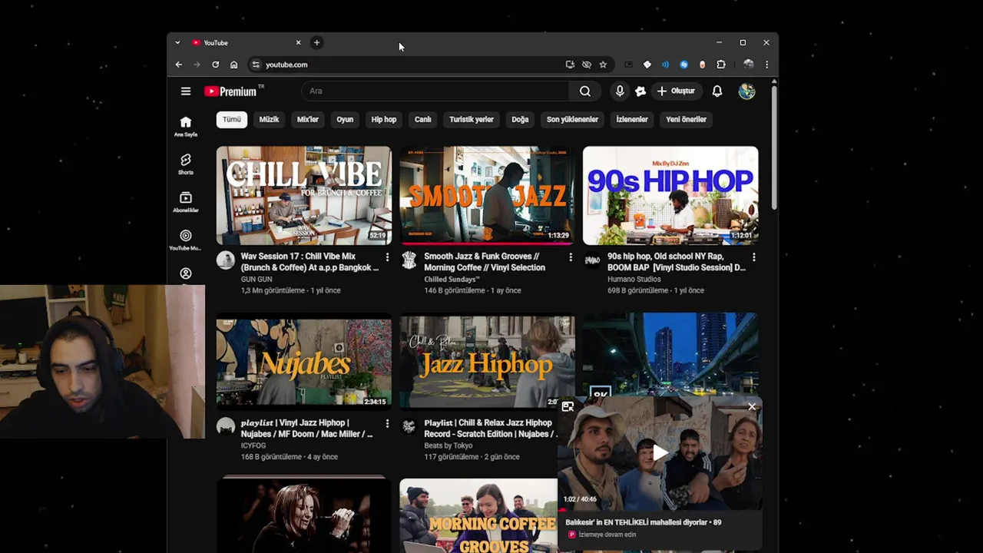Open the Humano Studios channel link
This screenshot has height=553, width=983.
tap(634, 280)
